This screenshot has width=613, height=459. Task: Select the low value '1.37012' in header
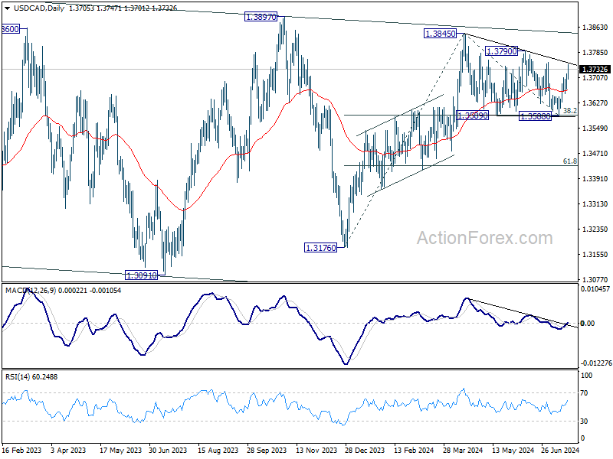[137, 8]
